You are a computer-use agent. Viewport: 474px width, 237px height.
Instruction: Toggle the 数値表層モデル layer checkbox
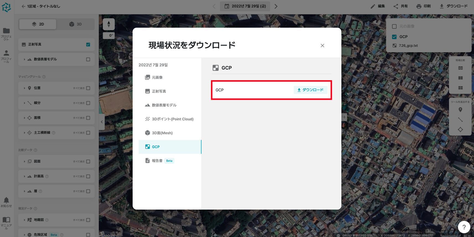tap(88, 59)
